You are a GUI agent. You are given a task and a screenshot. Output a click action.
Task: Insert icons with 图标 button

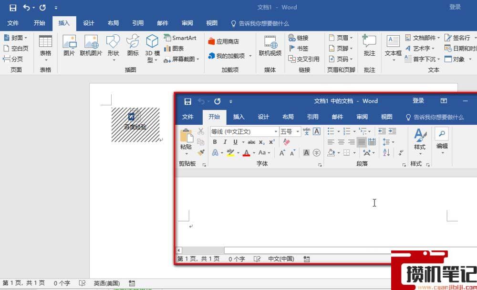pyautogui.click(x=133, y=46)
